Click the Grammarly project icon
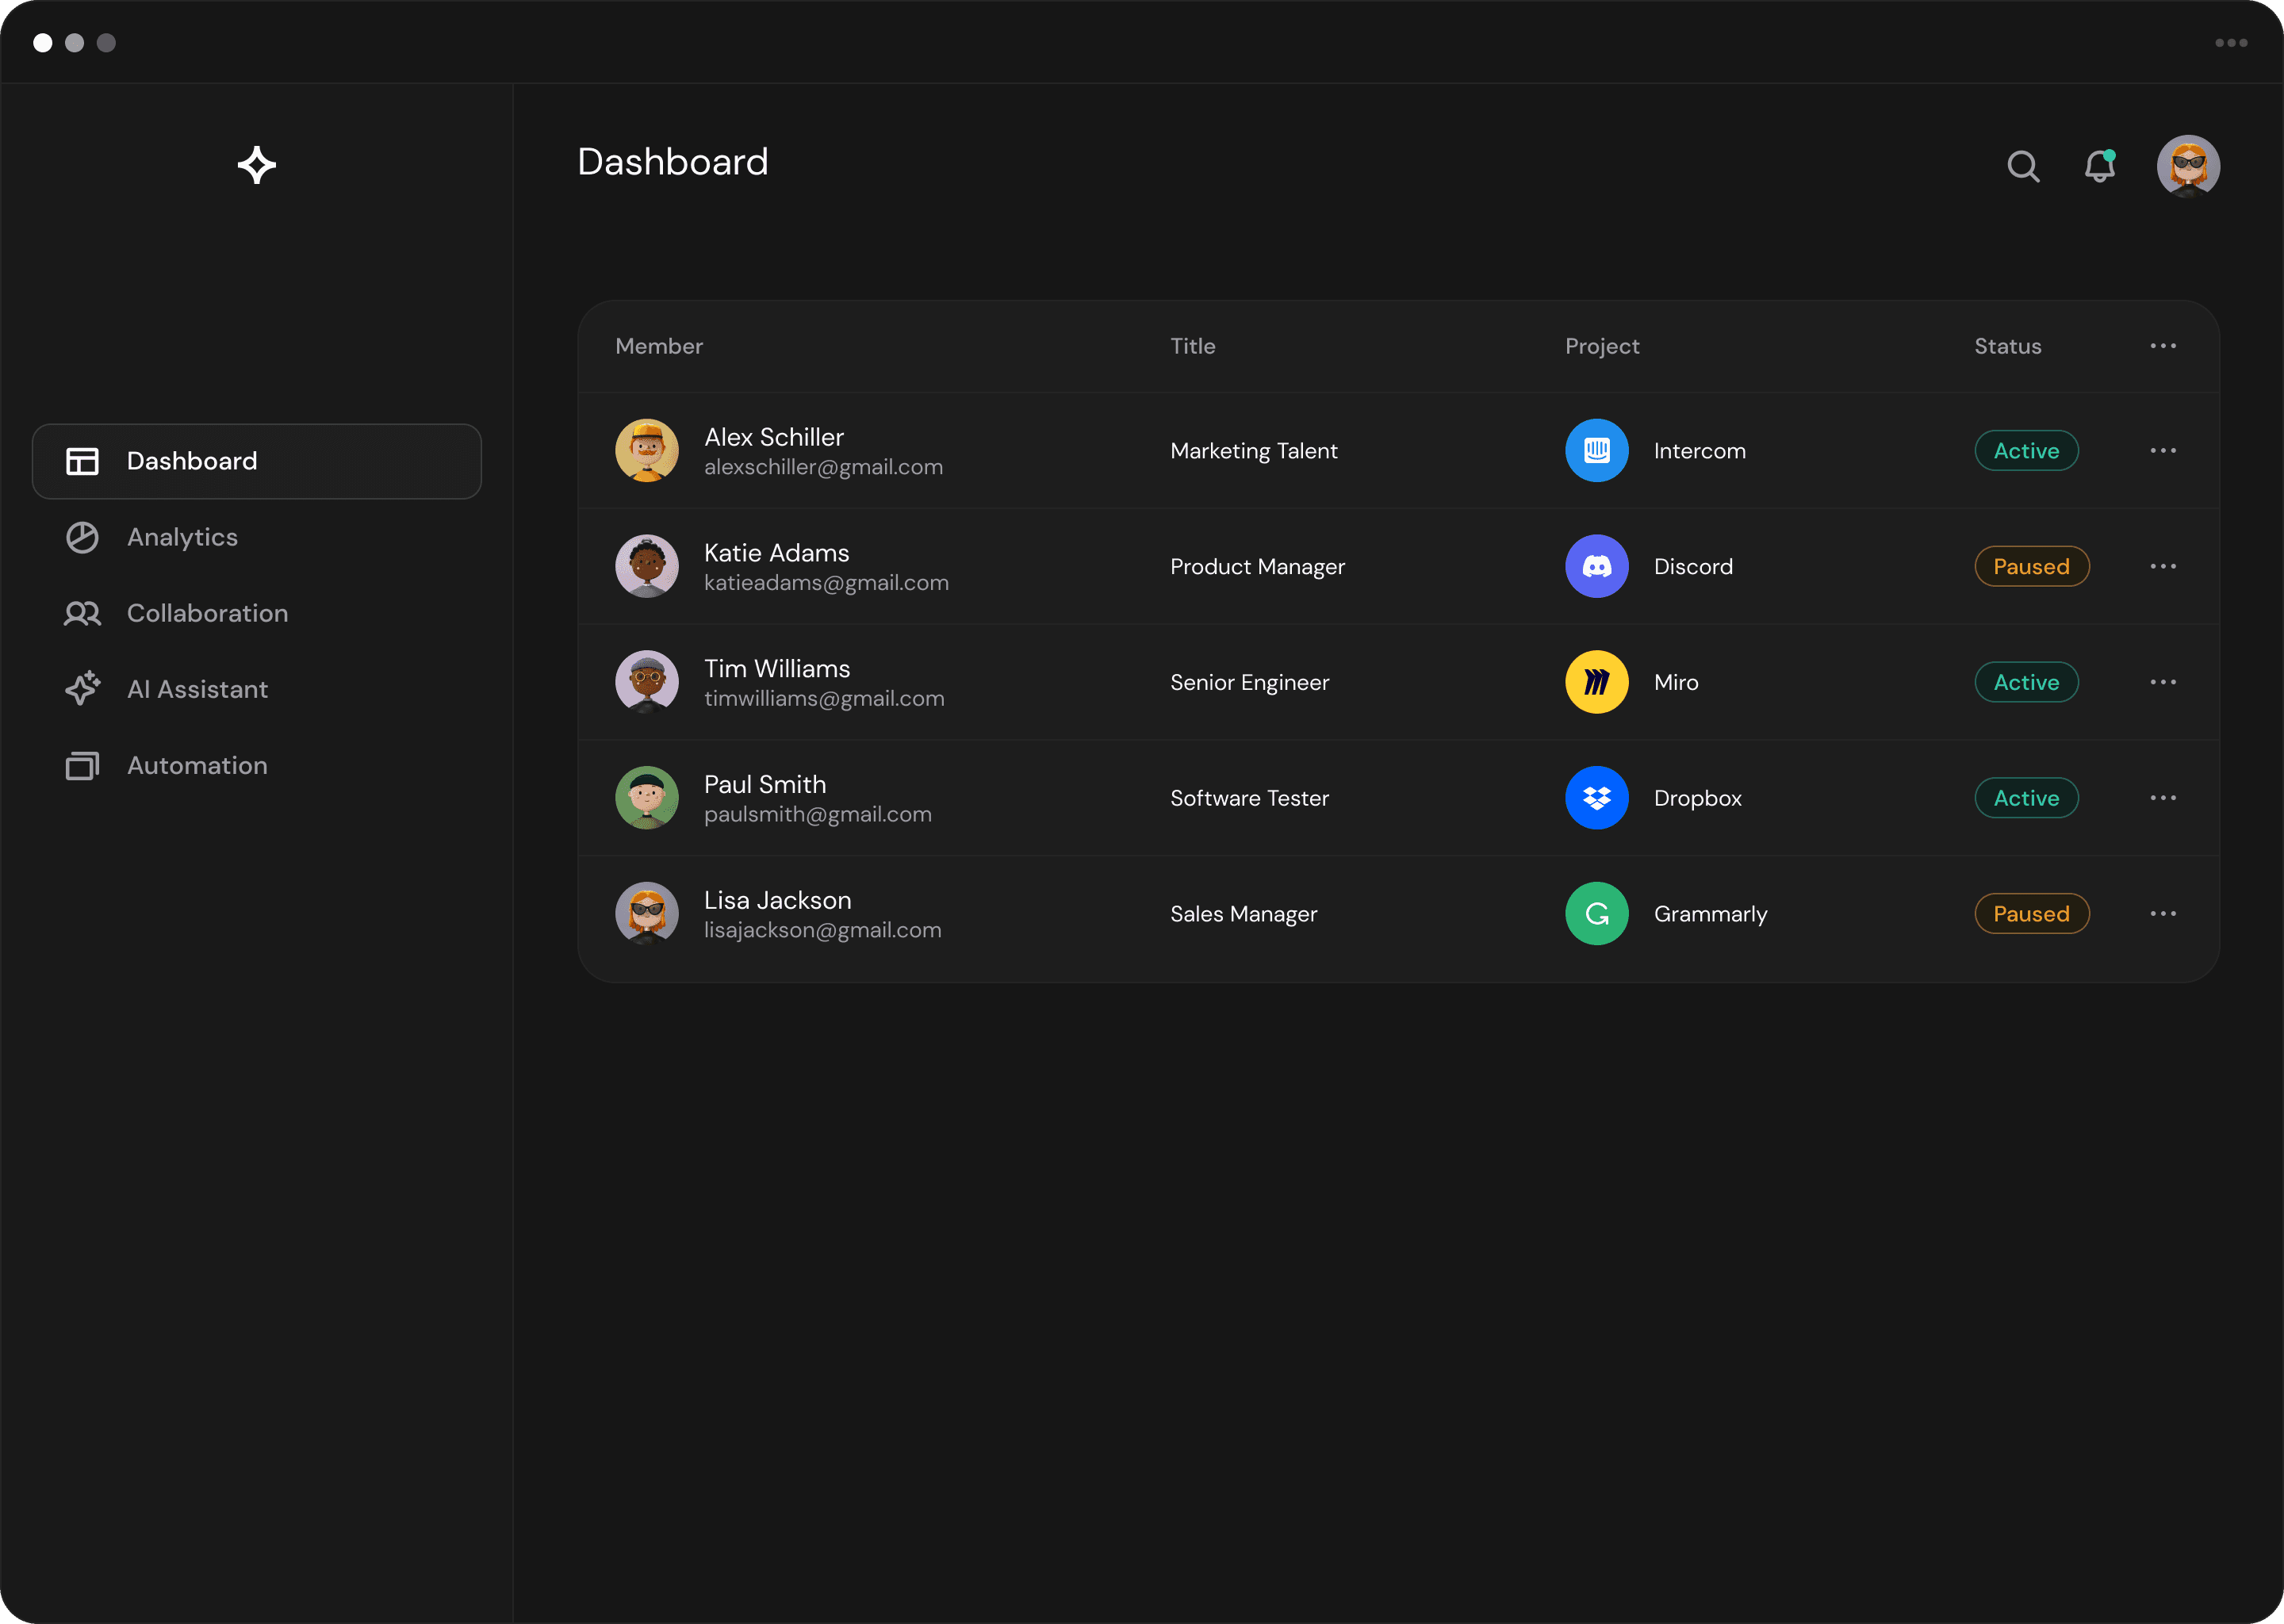 1596,914
